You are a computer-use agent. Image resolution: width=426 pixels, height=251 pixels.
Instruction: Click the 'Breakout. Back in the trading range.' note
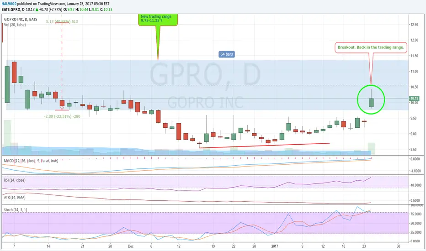(x=371, y=47)
